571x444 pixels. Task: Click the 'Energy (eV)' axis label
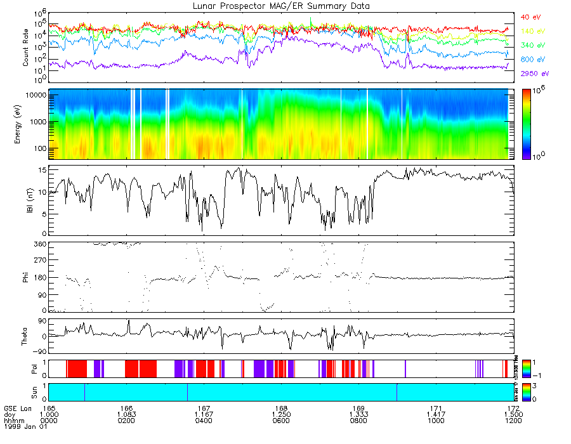tap(18, 124)
